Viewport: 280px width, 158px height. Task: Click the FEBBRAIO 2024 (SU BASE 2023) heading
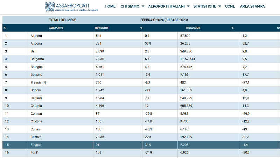(164, 20)
